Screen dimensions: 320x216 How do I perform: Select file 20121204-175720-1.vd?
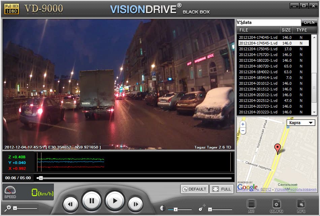point(274,55)
